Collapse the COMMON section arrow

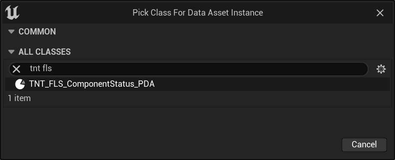point(11,32)
